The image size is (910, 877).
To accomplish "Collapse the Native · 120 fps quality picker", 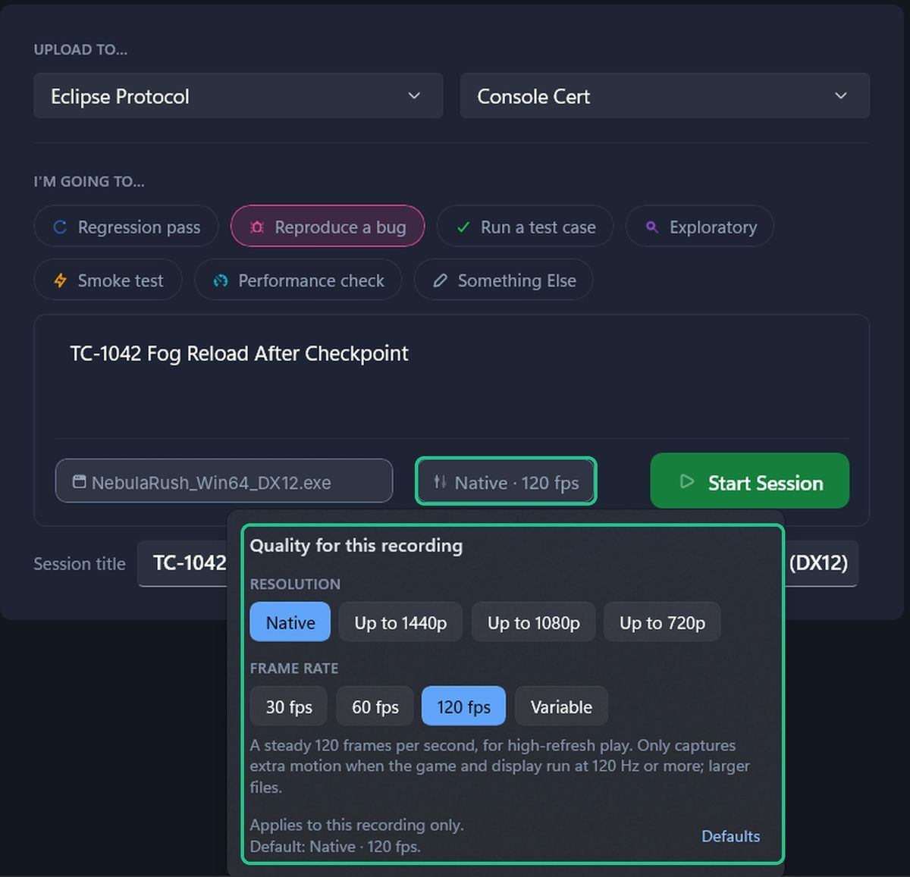I will pos(506,481).
